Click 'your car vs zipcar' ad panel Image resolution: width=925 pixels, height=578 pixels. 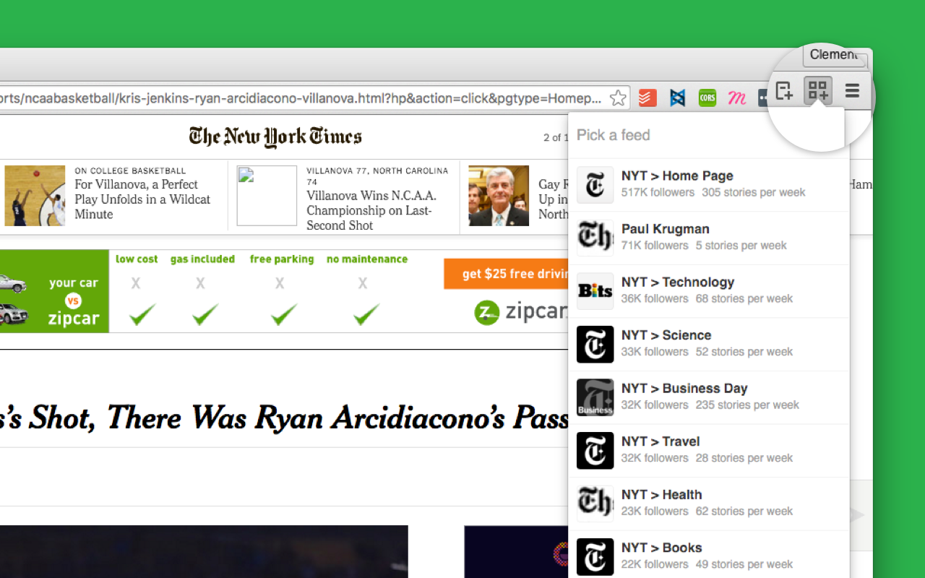pos(54,291)
